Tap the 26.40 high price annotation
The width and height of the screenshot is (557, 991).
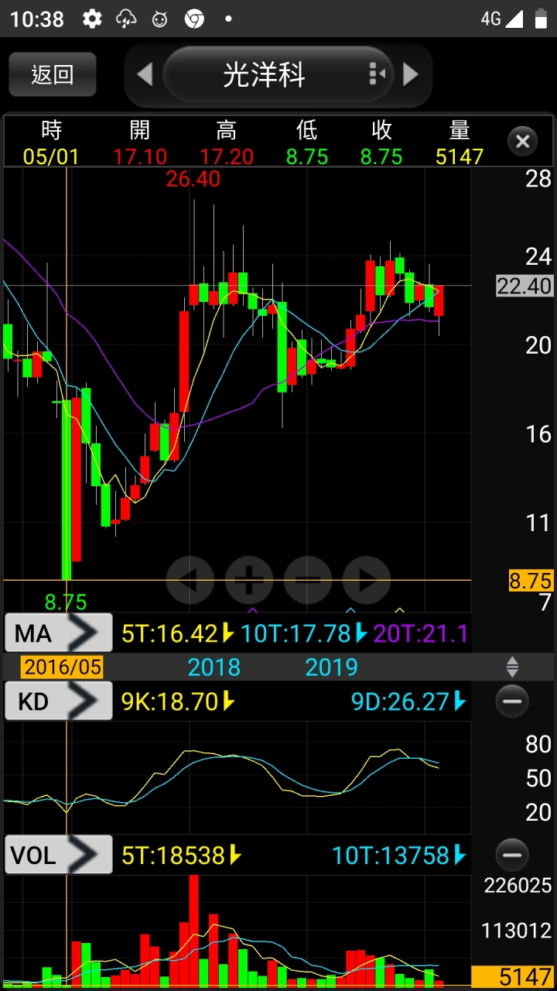193,179
